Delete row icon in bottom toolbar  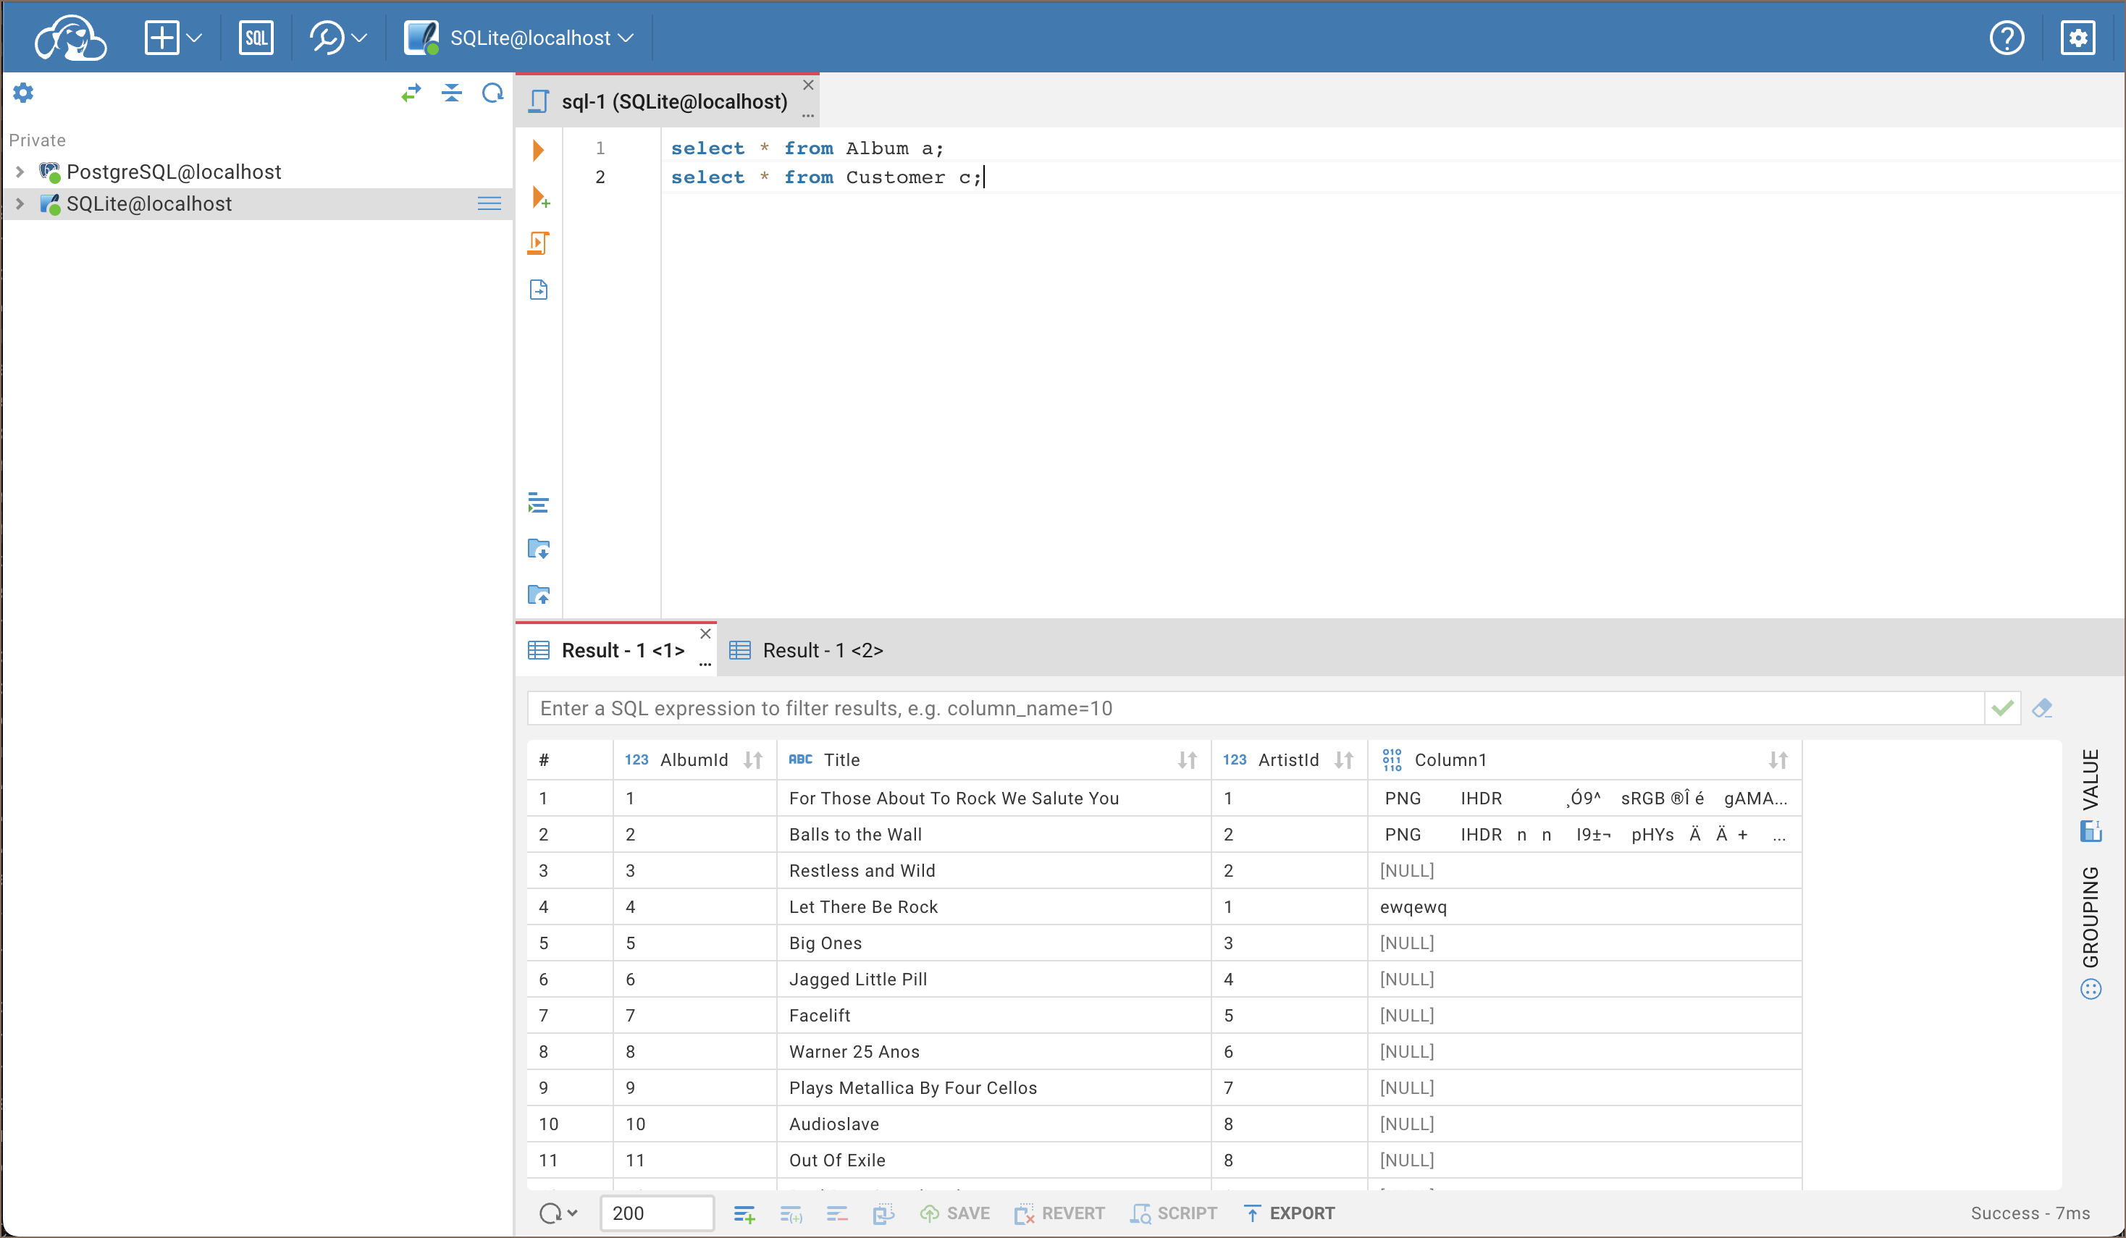(837, 1213)
